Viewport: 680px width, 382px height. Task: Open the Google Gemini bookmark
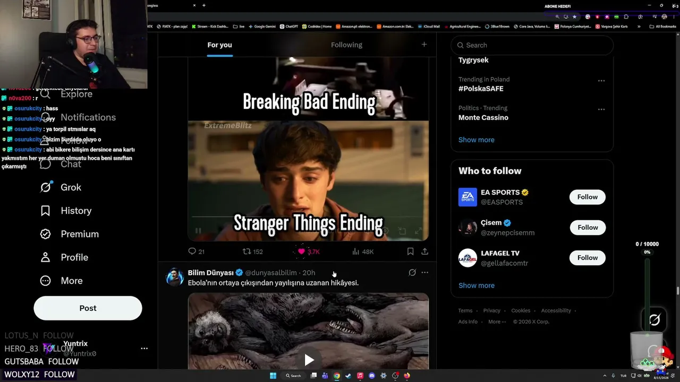tap(262, 26)
